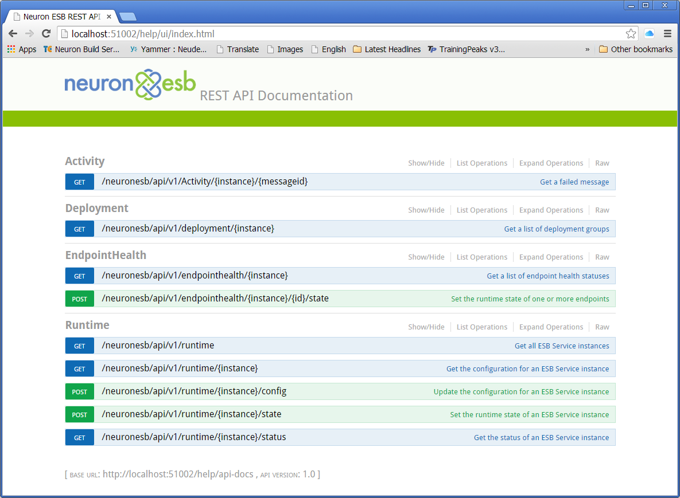The width and height of the screenshot is (680, 498).
Task: Click 'Get all ESB Service instances'
Action: [x=562, y=346]
